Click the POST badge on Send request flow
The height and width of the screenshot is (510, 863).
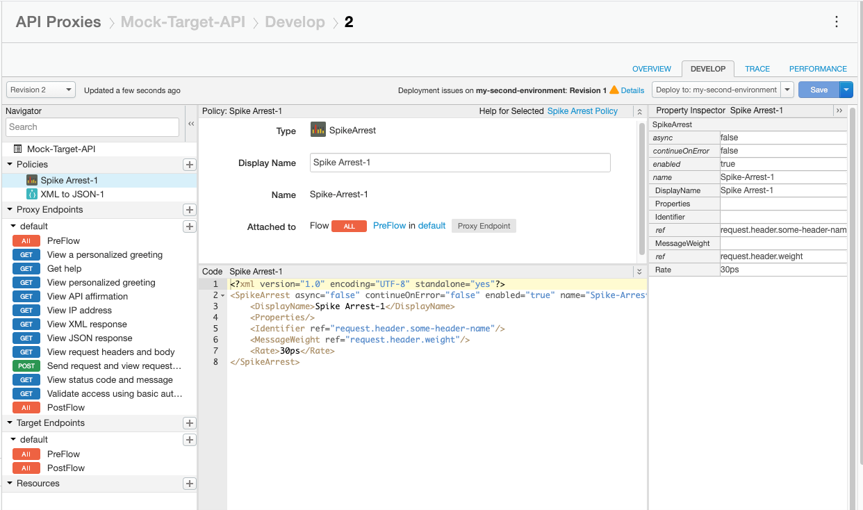click(x=26, y=365)
